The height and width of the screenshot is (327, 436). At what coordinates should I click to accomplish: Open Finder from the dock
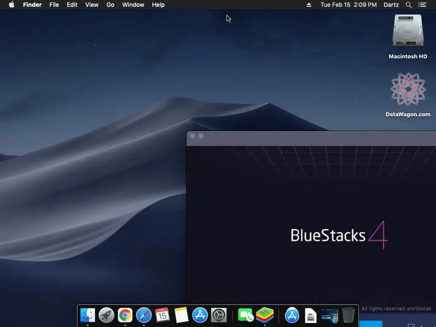pyautogui.click(x=88, y=316)
